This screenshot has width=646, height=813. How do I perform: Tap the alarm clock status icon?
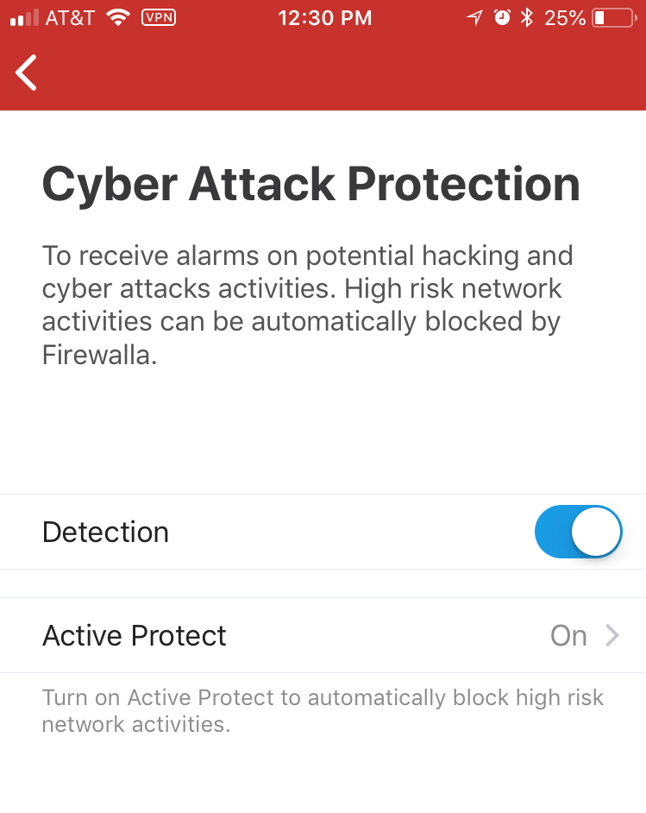point(501,17)
